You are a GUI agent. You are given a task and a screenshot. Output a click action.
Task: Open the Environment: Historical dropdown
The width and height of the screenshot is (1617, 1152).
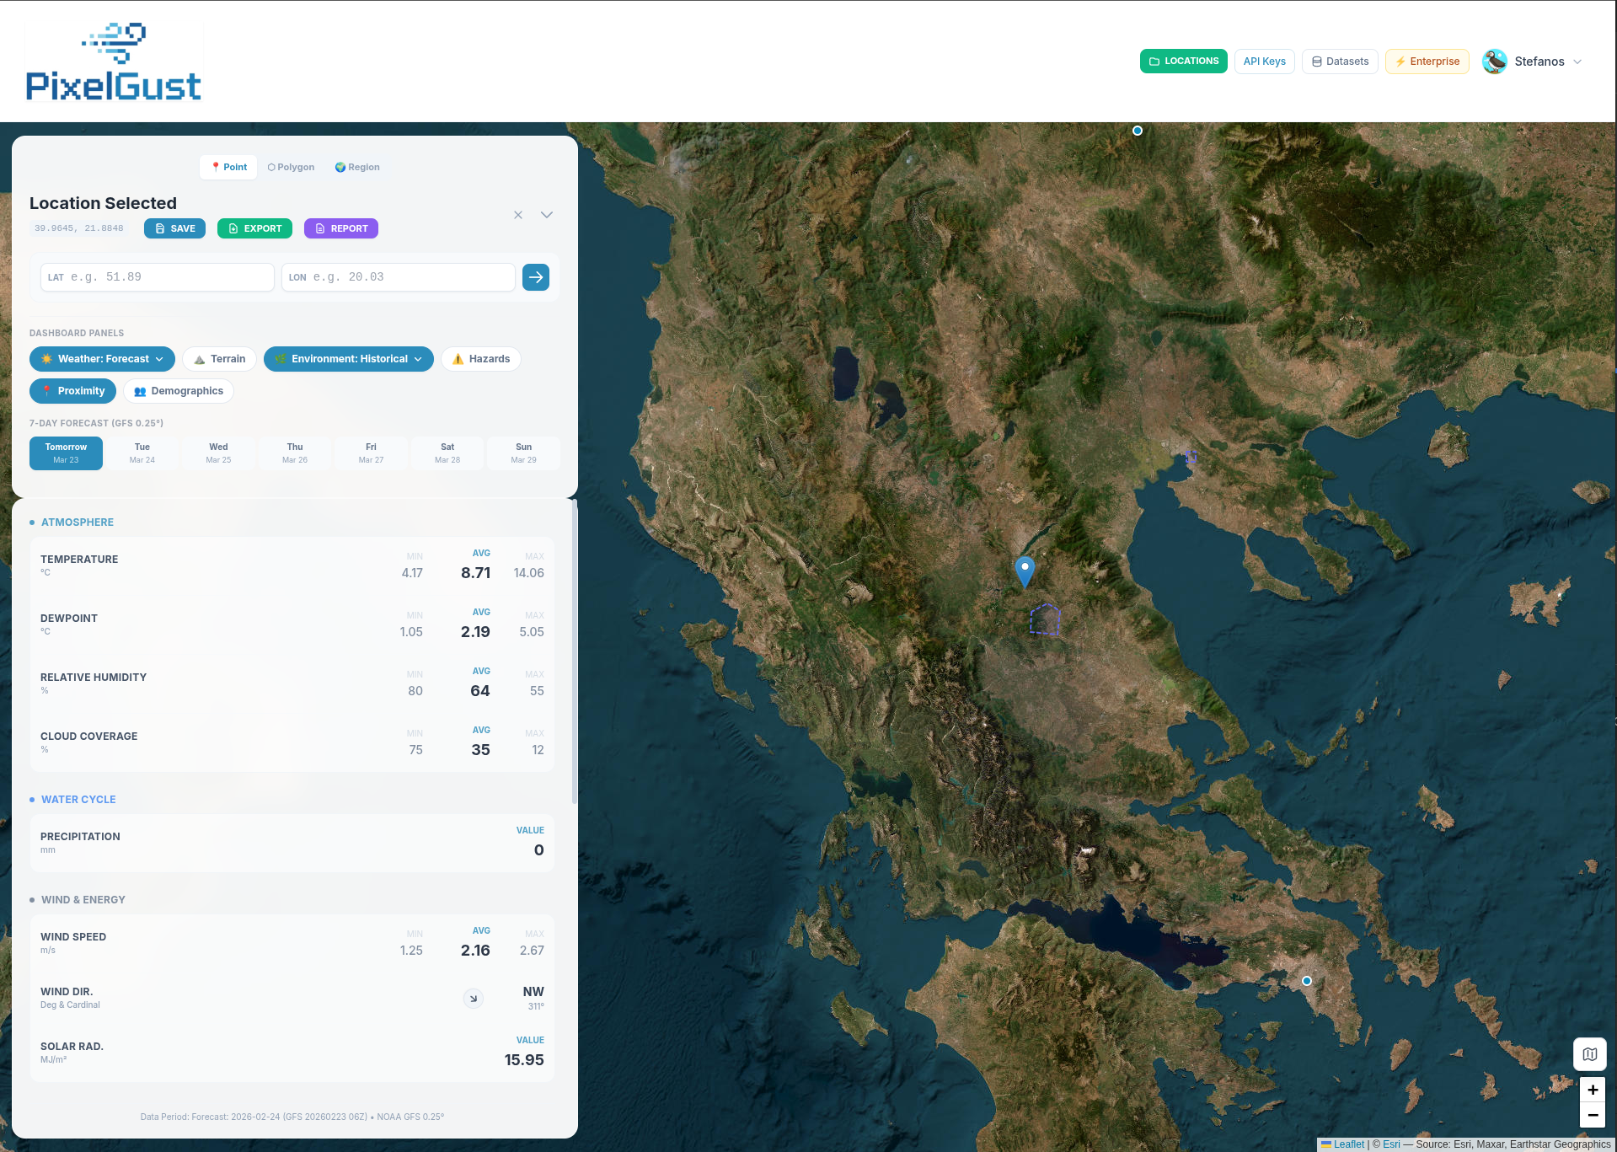[x=419, y=358]
